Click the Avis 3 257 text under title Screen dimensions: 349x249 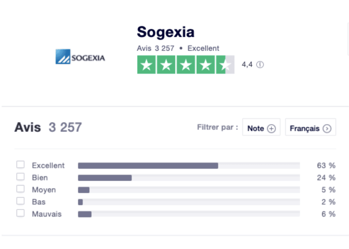pyautogui.click(x=155, y=48)
